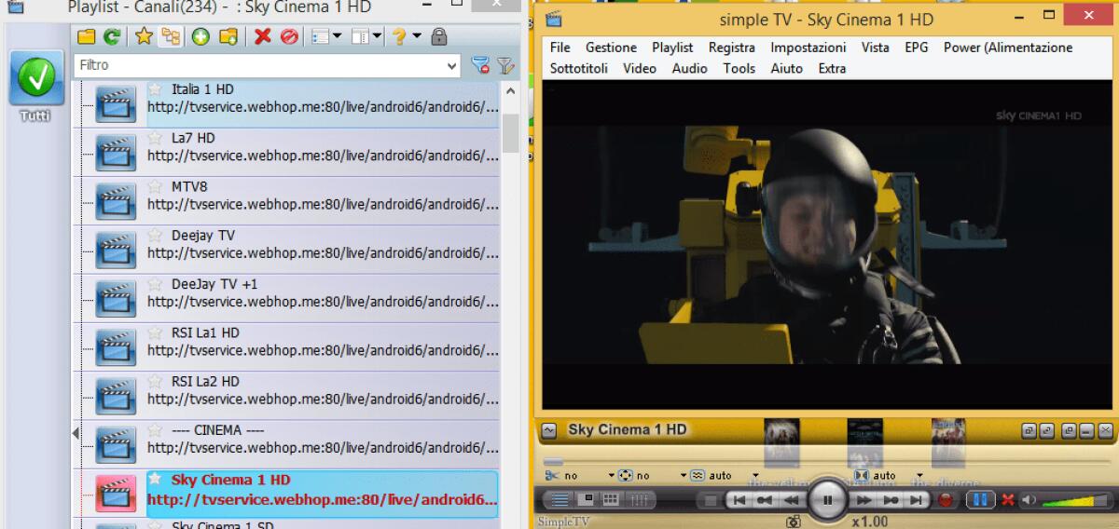Click the deinterlace waves icon
The image size is (1119, 529).
(697, 475)
